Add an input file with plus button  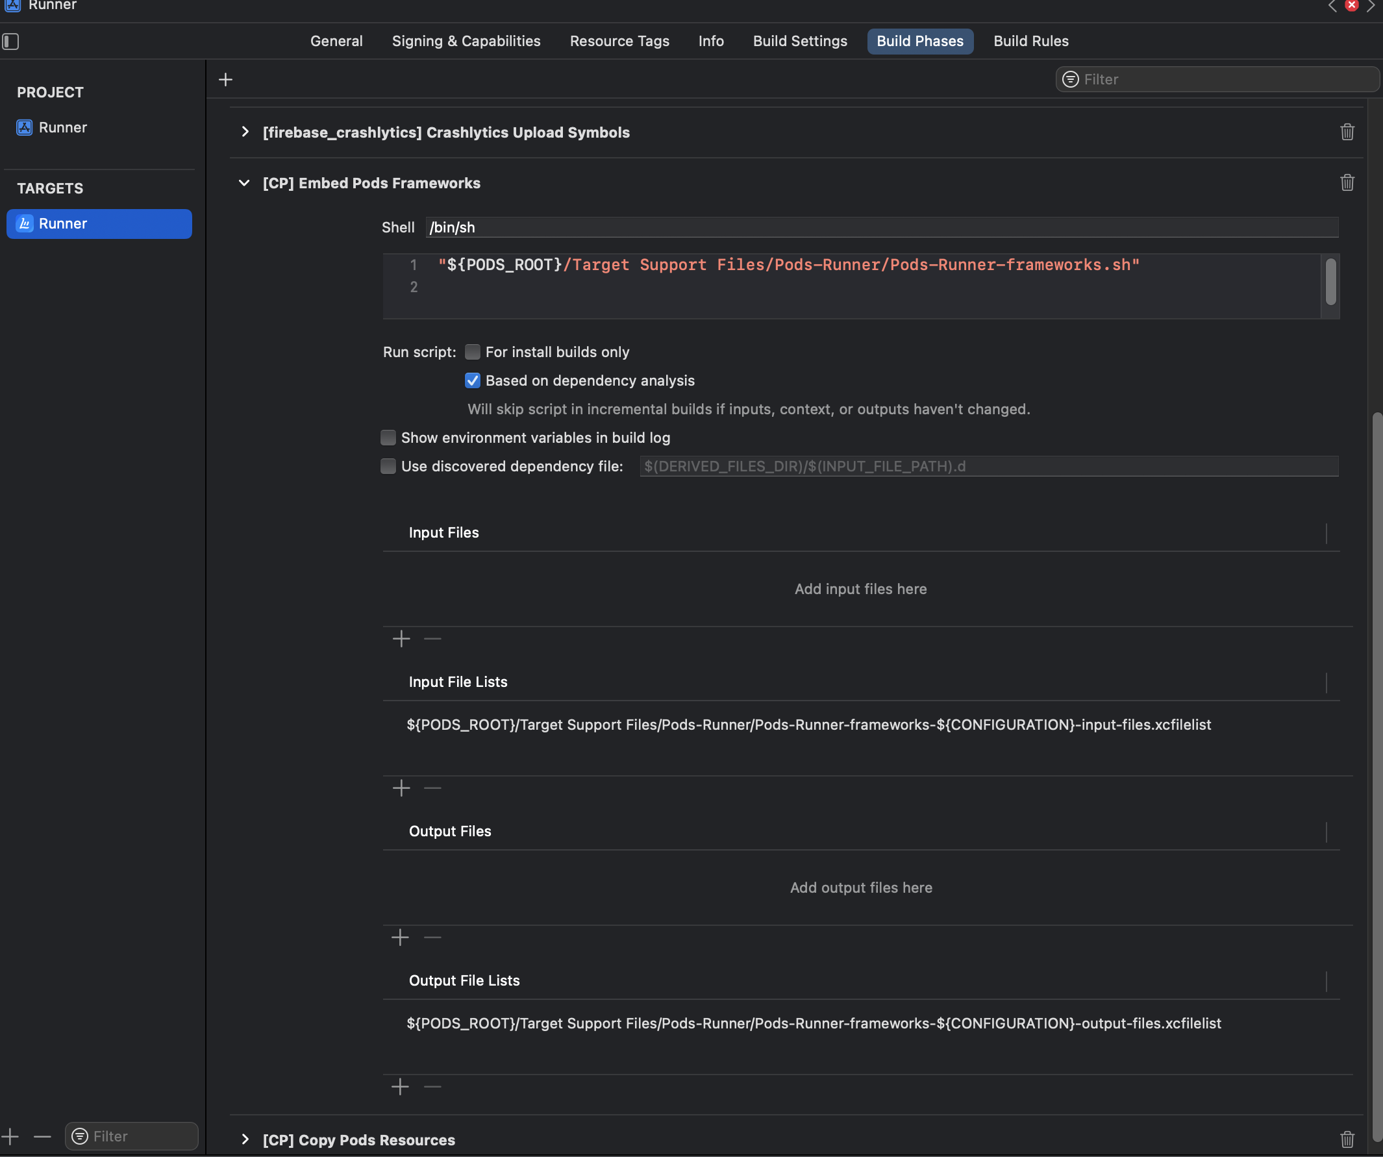(401, 639)
